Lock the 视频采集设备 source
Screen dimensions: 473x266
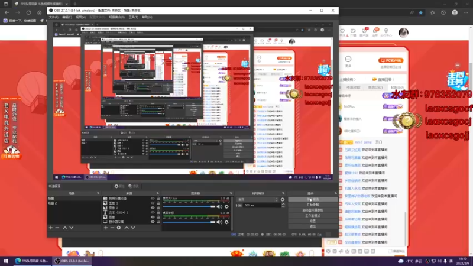pos(158,199)
